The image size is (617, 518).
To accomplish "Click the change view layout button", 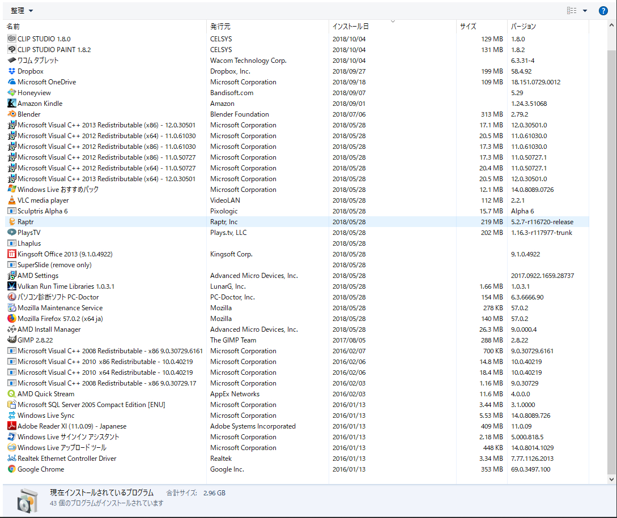I will [572, 11].
